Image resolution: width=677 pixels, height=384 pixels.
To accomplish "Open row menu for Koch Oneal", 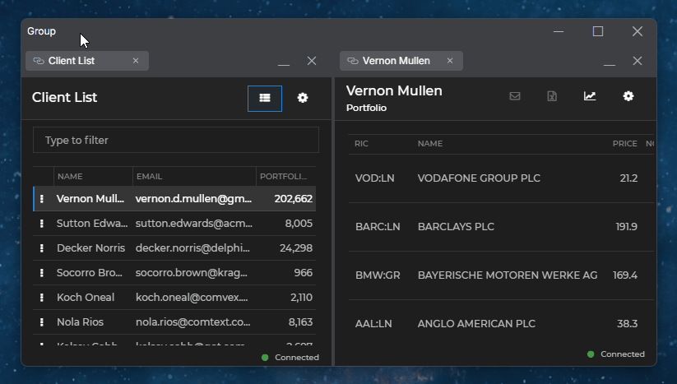I will [42, 298].
